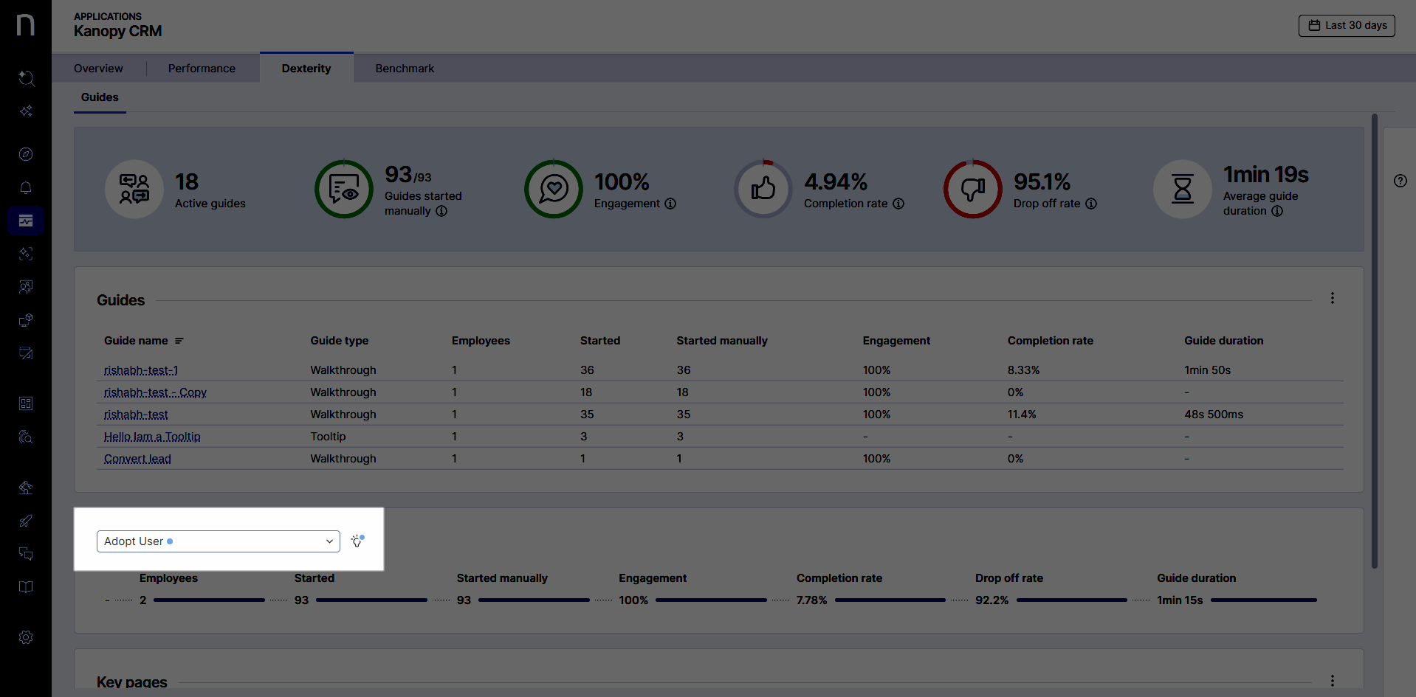Click the bell alerts icon in sidebar
Screen dimensions: 1416x697
[x=26, y=187]
